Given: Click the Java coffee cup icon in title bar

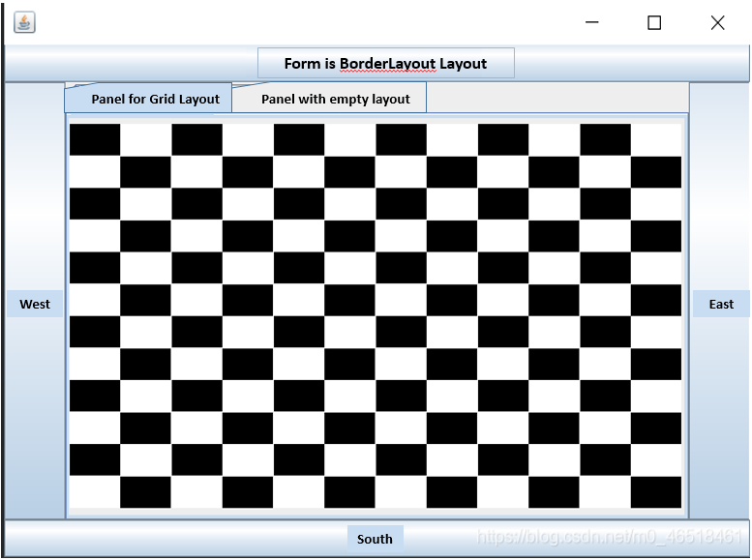Looking at the screenshot, I should [x=24, y=22].
